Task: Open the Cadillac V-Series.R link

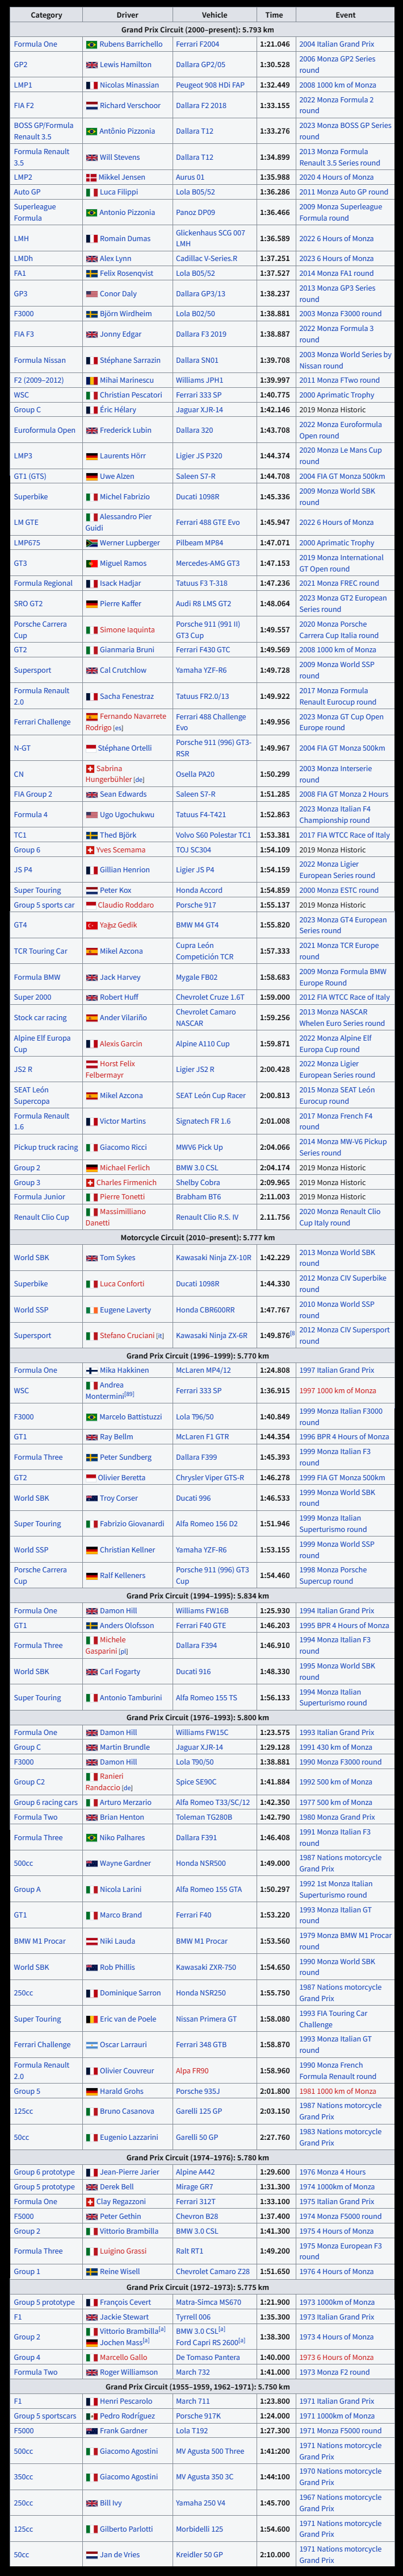Action: pos(207,258)
